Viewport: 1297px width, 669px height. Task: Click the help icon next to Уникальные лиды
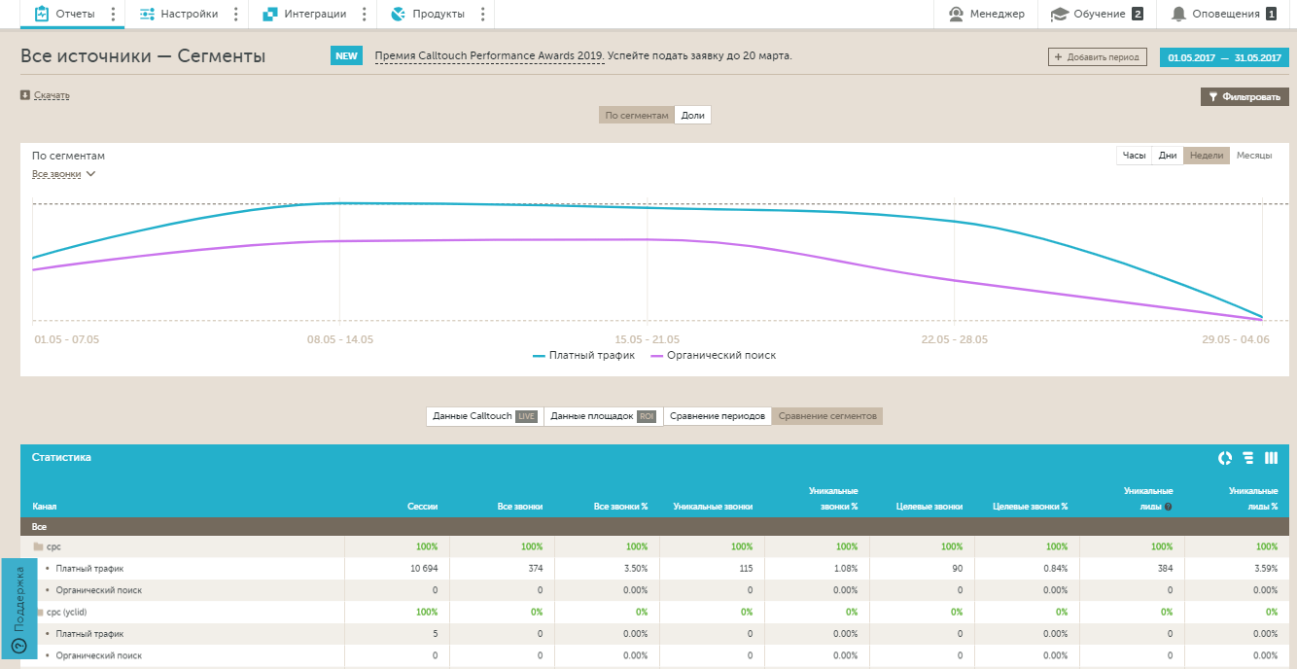(x=1168, y=507)
